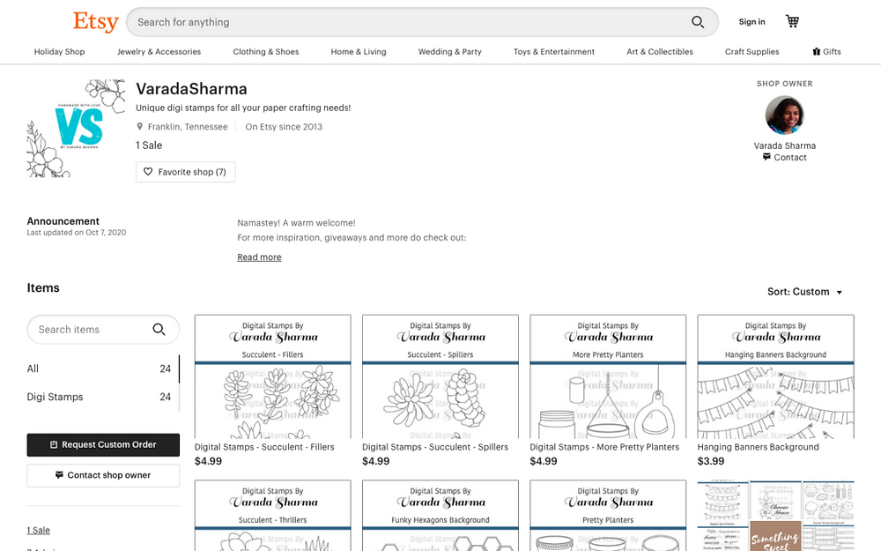Click Contact link under shop owner
The image size is (881, 551).
pos(784,158)
